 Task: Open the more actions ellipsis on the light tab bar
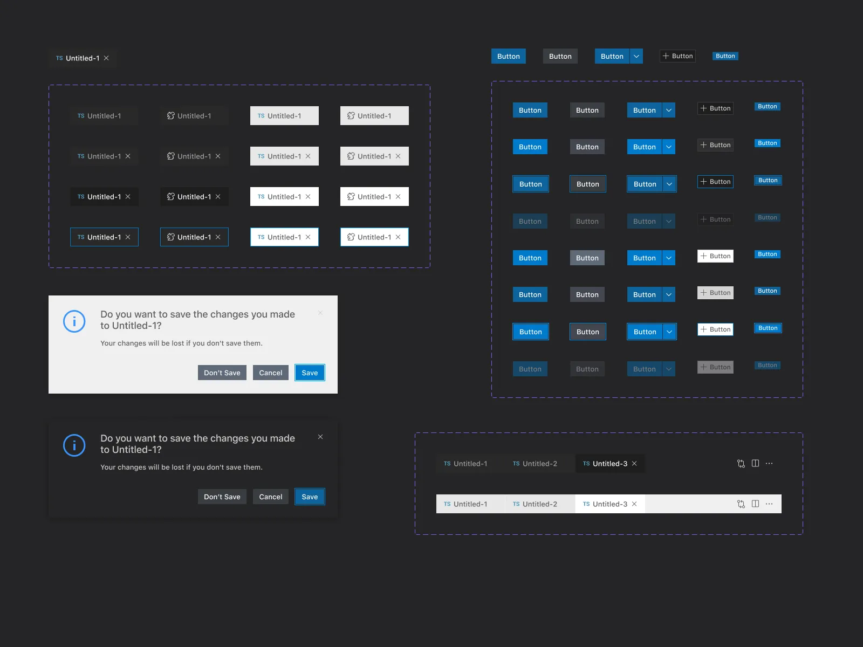[x=769, y=504]
